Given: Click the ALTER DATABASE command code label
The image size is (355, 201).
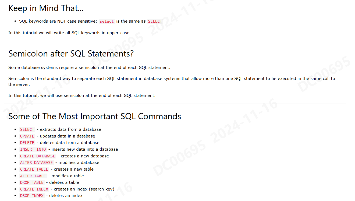Looking at the screenshot, I should click(37, 163).
